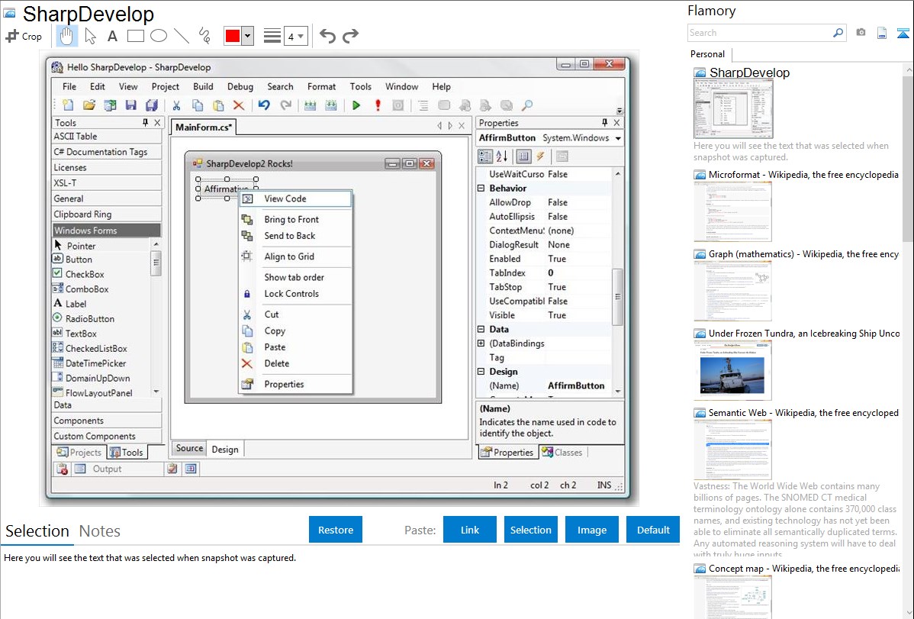
Task: Select the text annotation tool
Action: (x=112, y=36)
